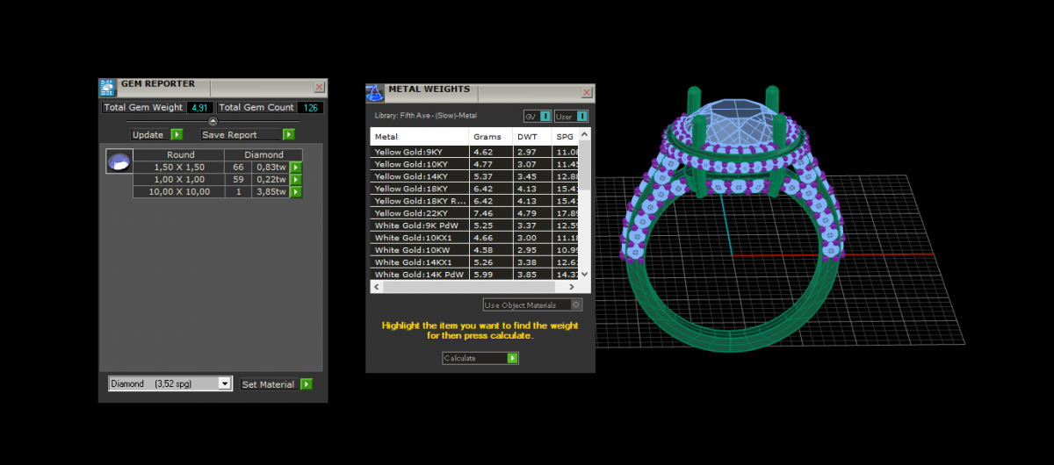Toggle the GV library switch
Viewport: 1054px width, 465px height.
click(545, 116)
